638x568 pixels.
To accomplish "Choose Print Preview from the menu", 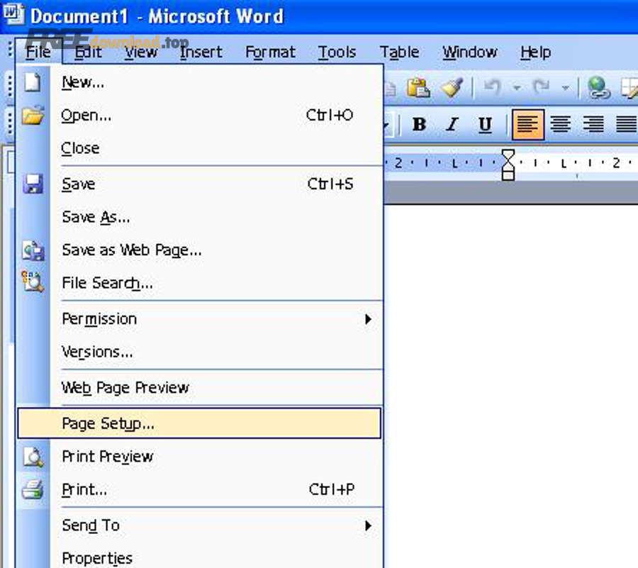I will 199,457.
